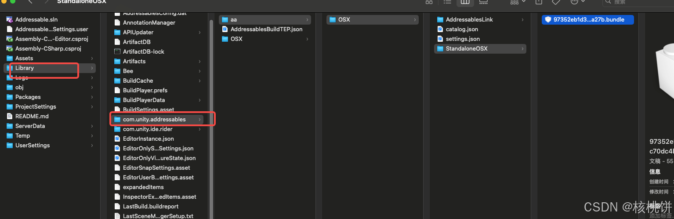
Task: Switch Finder to gallery view
Action: tap(483, 2)
